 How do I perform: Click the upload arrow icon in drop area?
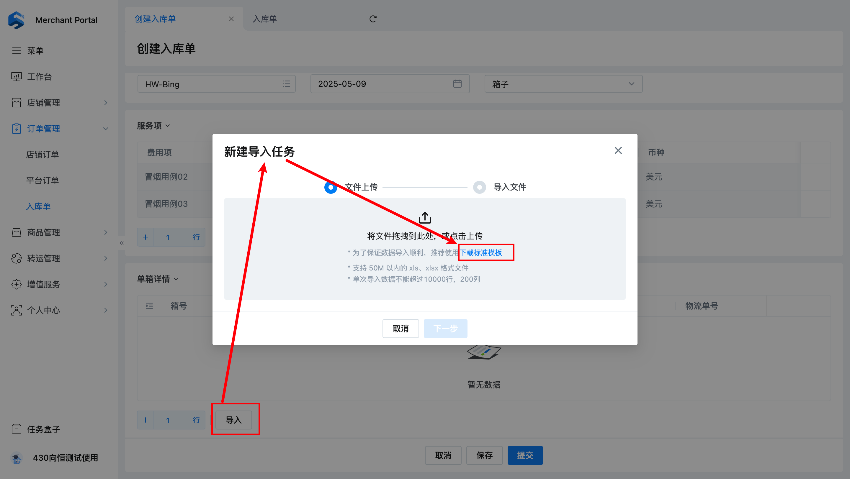(x=425, y=218)
